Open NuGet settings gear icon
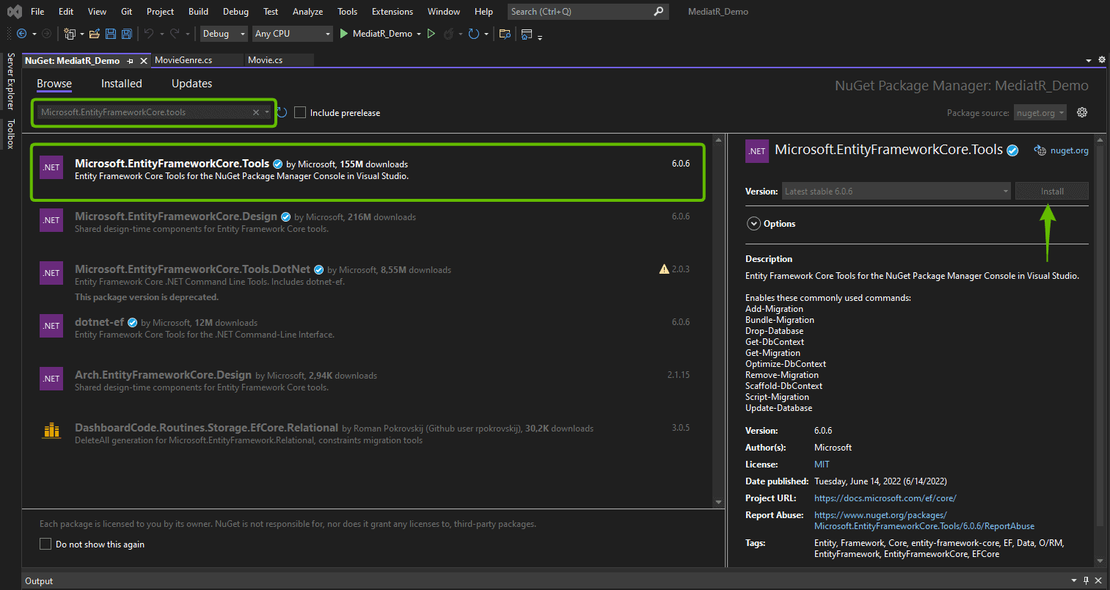 [x=1082, y=112]
